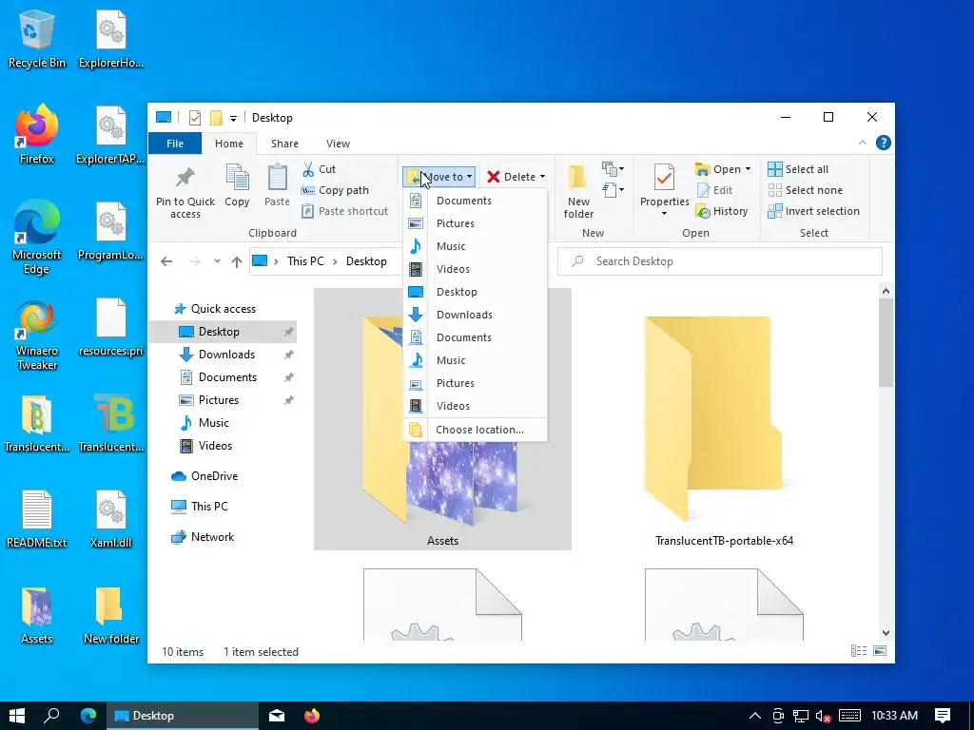Create a New folder from ribbon

tap(578, 191)
